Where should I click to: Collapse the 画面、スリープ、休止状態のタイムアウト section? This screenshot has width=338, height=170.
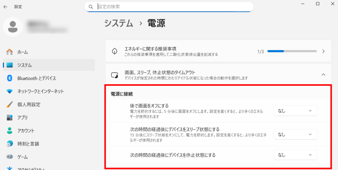pos(323,75)
